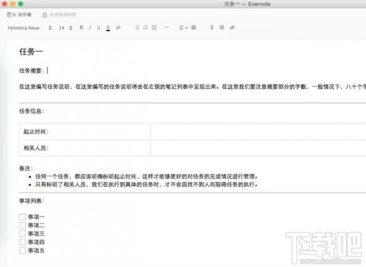Toggle bold formatting in the toolbar
Screen dimensions: 366x267
(81, 27)
